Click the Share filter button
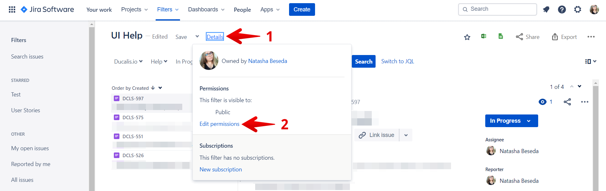Image resolution: width=606 pixels, height=191 pixels. [528, 37]
